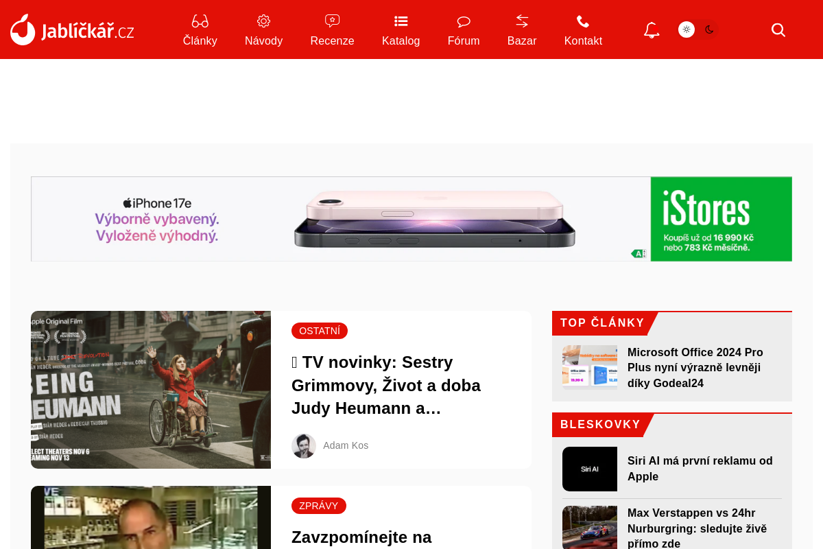Open Max Verstappen vs 24hr Nurburgring link
The width and height of the screenshot is (823, 549).
(697, 528)
